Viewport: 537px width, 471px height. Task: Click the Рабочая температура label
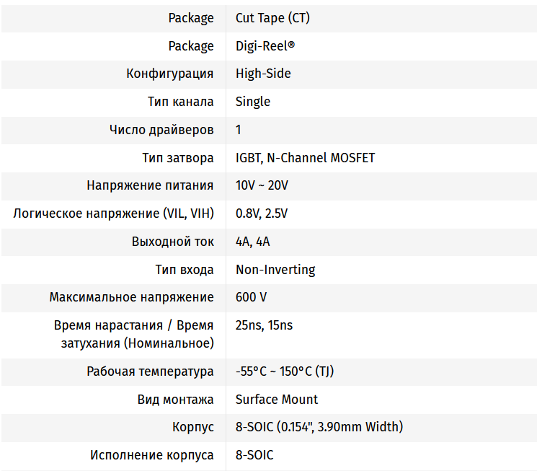(150, 371)
